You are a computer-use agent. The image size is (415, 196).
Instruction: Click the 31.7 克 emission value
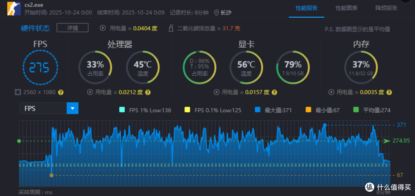click(x=231, y=28)
